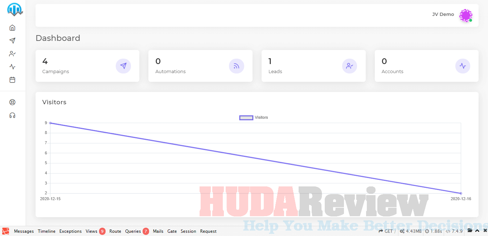Open the Route debugbar tab
Screen dimensions: 488x236
point(115,231)
